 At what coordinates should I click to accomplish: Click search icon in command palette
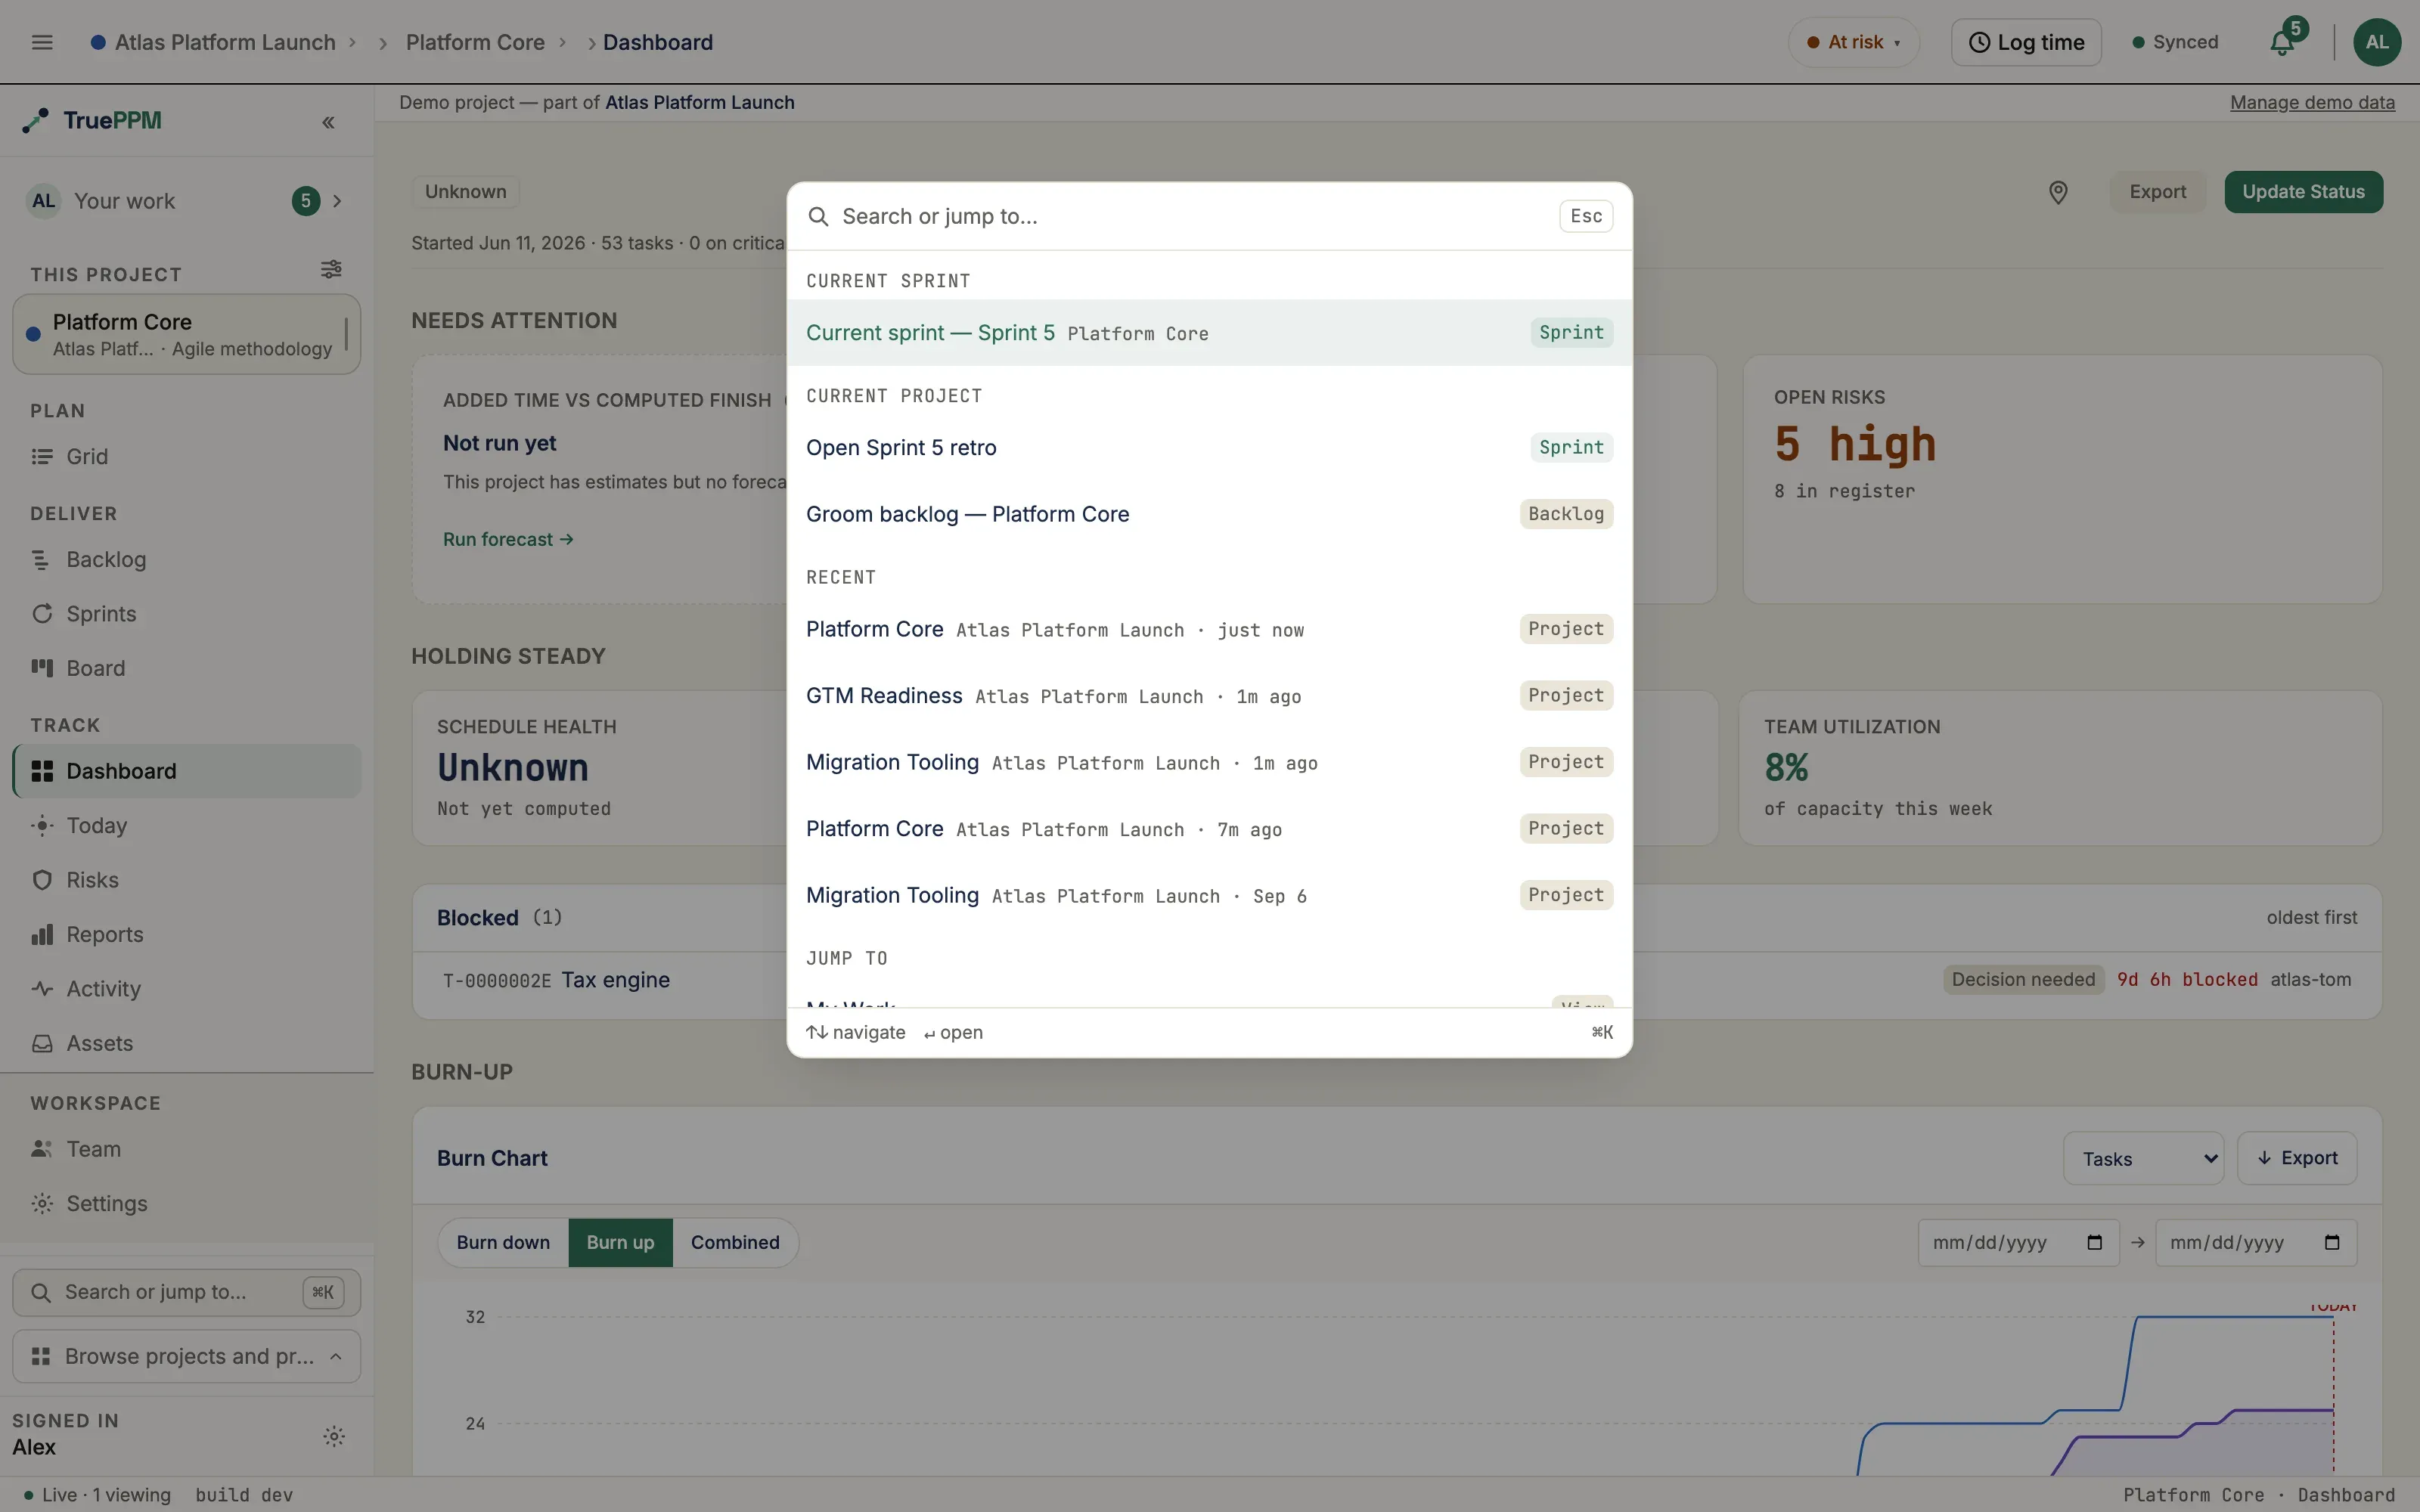tap(818, 217)
